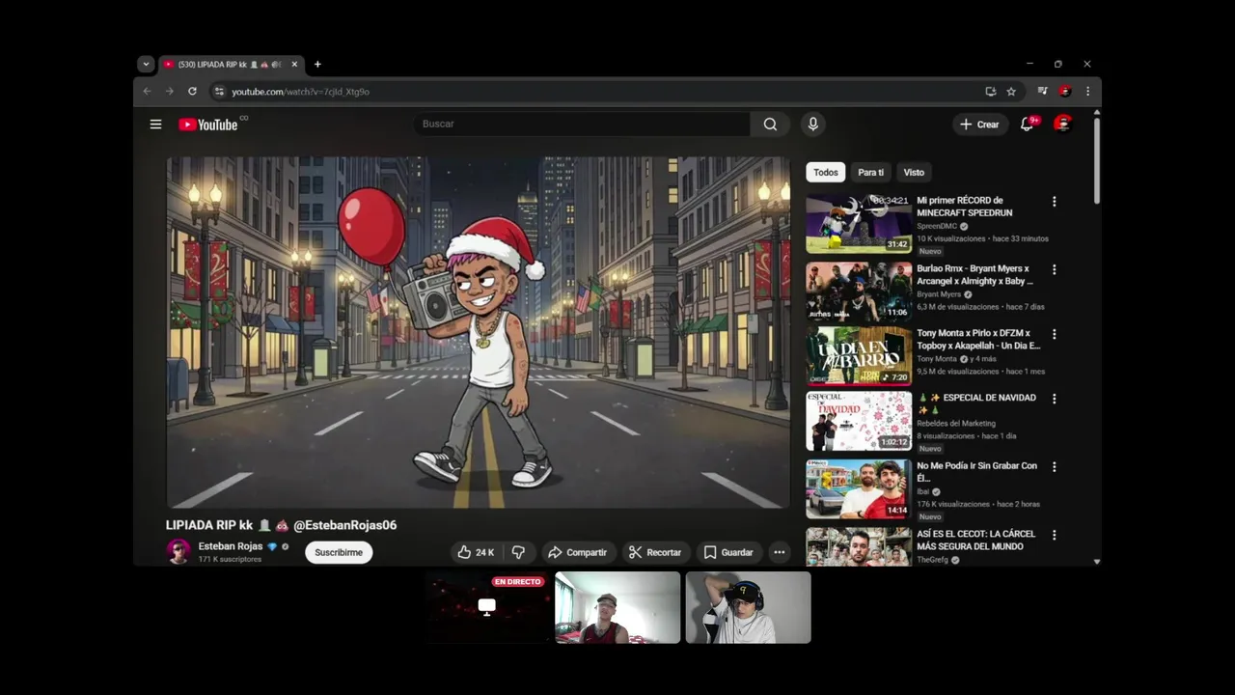1235x695 pixels.
Task: Open the notifications bell
Action: (1027, 124)
